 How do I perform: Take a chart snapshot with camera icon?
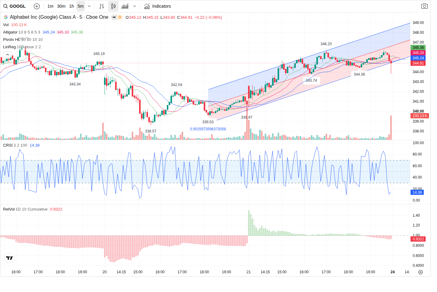(424, 6)
